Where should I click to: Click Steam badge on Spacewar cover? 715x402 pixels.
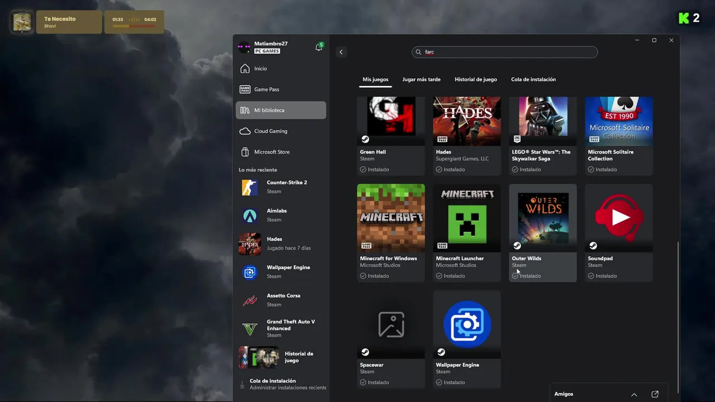pos(365,352)
